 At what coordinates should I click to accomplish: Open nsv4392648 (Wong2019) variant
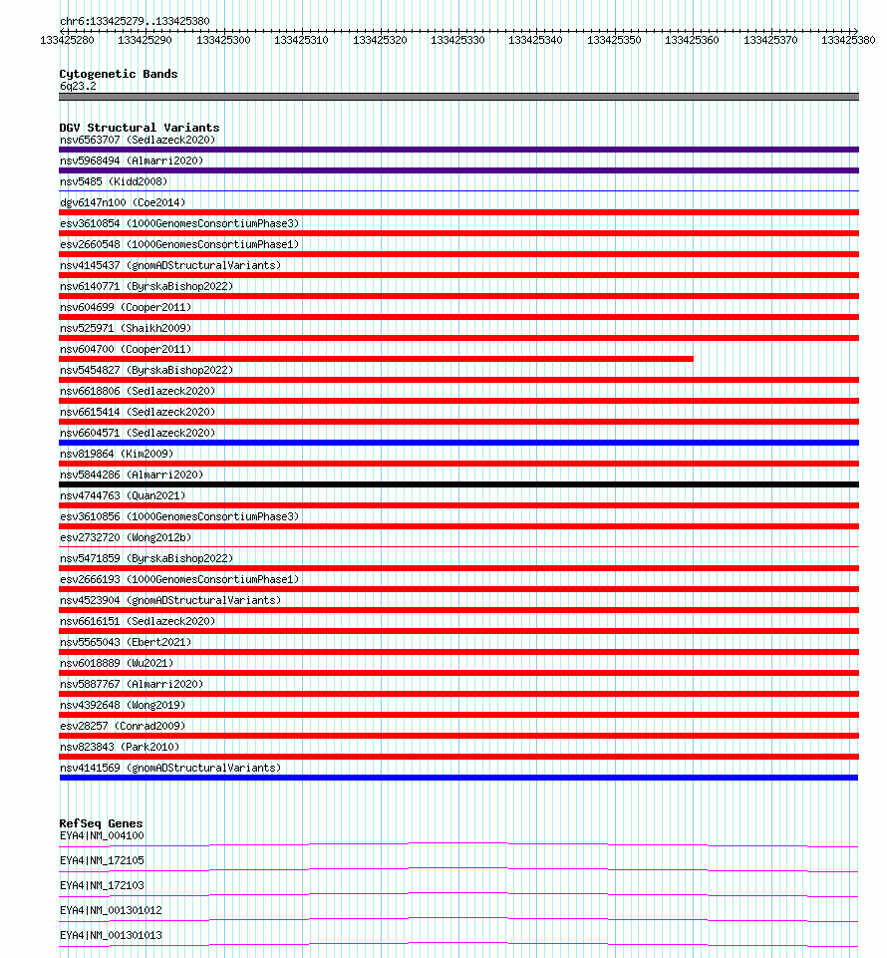tap(123, 705)
